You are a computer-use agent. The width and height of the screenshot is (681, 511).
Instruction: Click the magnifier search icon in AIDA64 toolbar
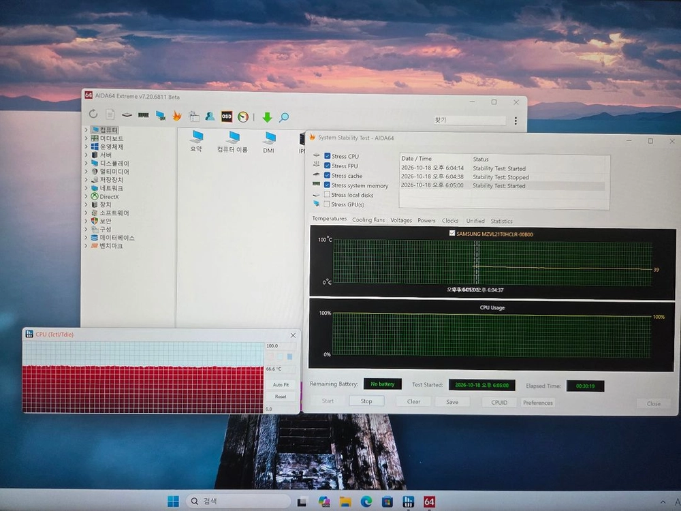click(x=283, y=117)
